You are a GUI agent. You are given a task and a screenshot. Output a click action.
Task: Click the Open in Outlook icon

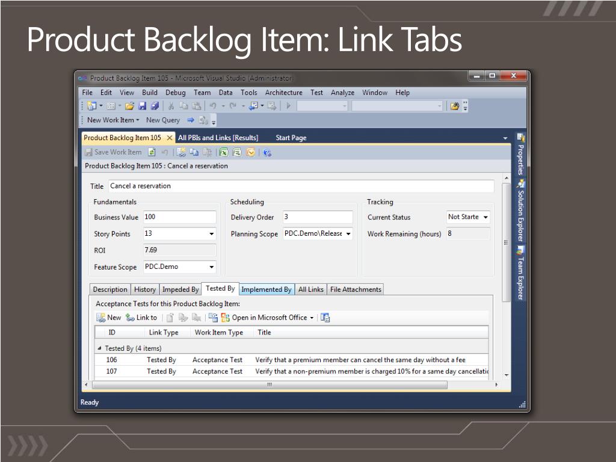coord(250,152)
